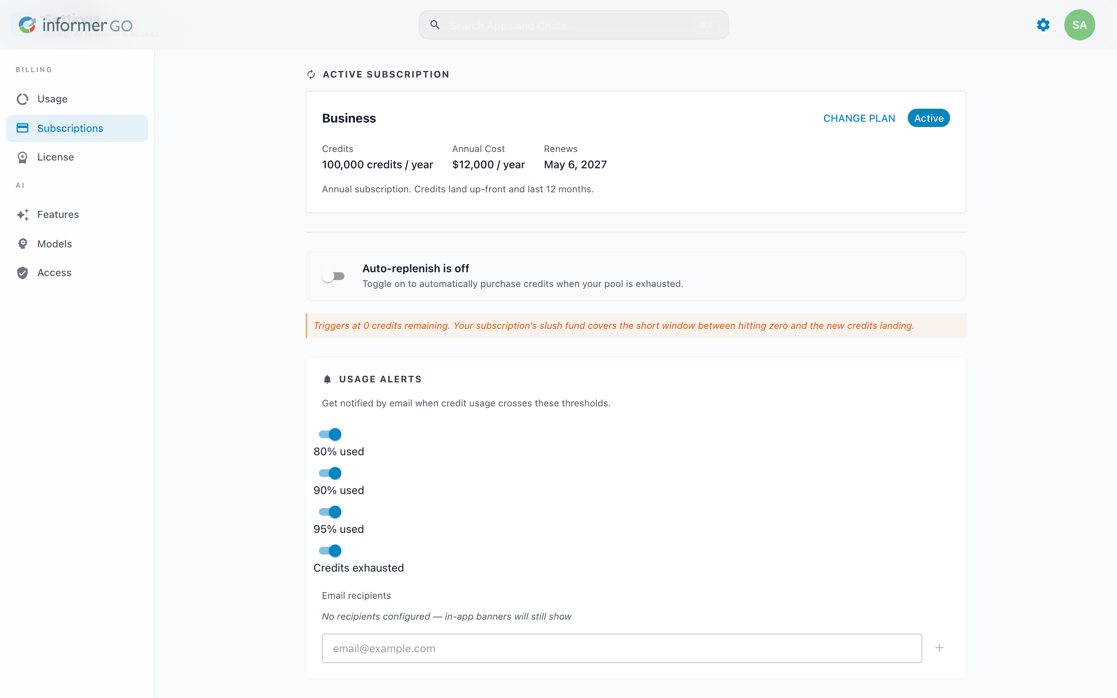
Task: Click the Active status badge
Action: coord(929,118)
